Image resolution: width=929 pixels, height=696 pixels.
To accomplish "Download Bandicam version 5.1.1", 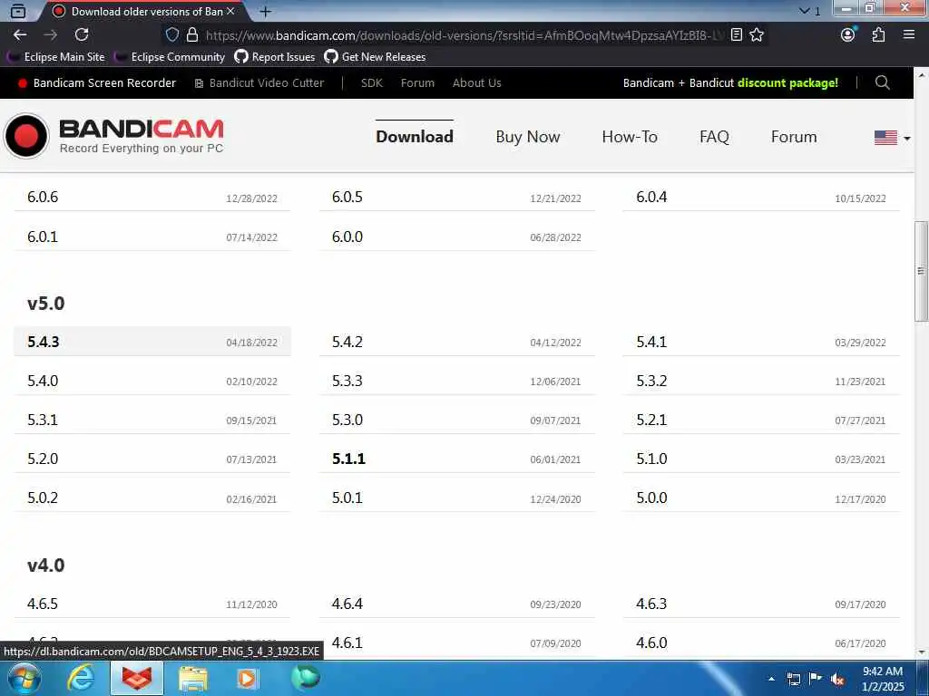I will click(457, 459).
